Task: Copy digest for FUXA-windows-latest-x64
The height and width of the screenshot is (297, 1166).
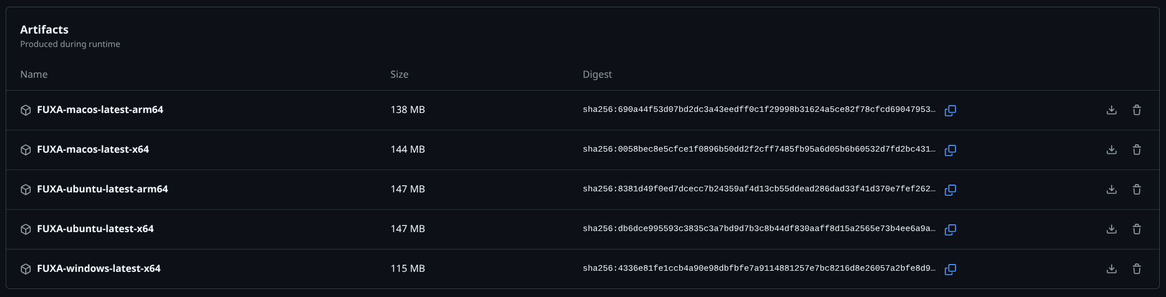Action: [x=950, y=269]
